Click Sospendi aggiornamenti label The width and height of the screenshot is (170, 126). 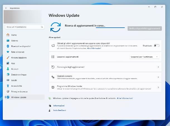[68, 57]
